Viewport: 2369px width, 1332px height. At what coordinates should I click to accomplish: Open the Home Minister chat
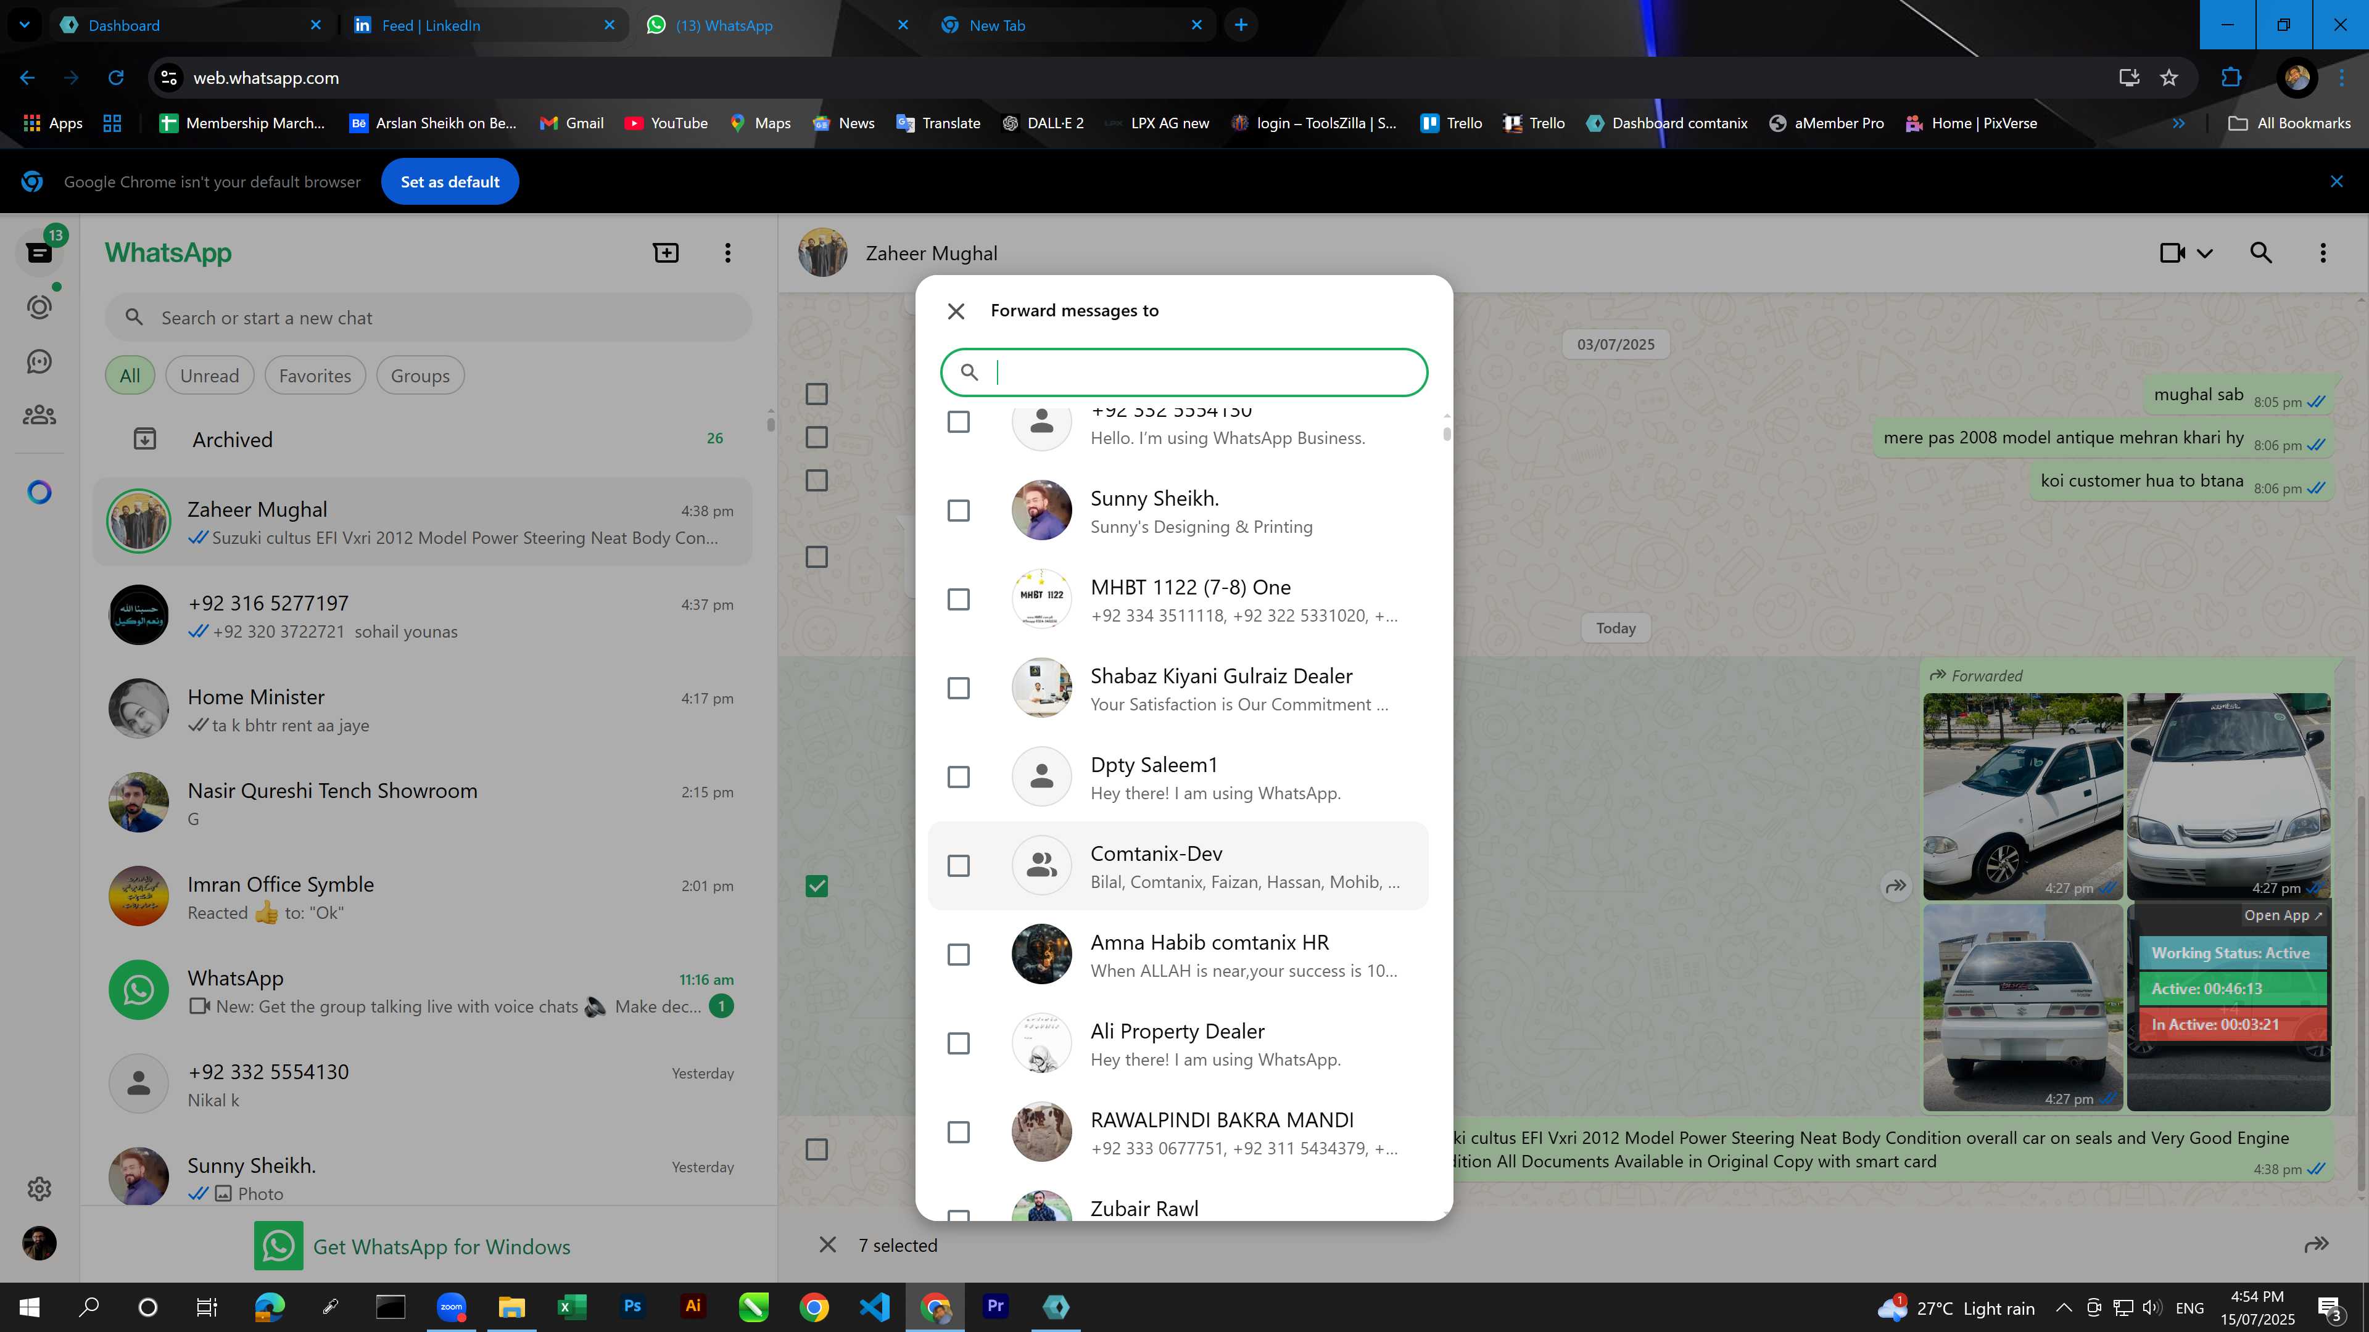click(423, 710)
